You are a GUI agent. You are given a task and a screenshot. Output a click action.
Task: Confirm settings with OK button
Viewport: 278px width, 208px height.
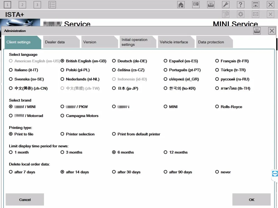pyautogui.click(x=252, y=200)
